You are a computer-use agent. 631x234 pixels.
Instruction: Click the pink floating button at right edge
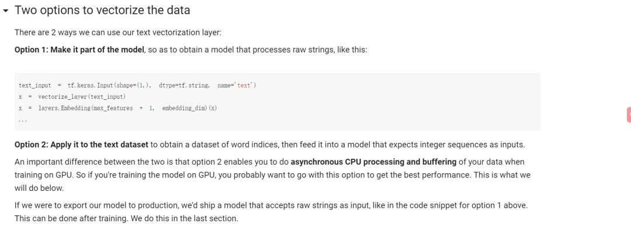point(628,114)
